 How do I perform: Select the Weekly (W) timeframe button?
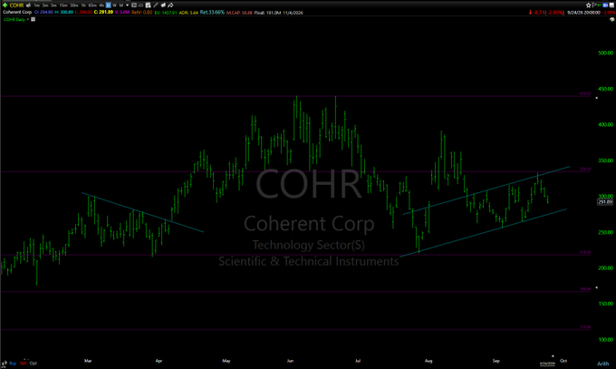point(114,5)
